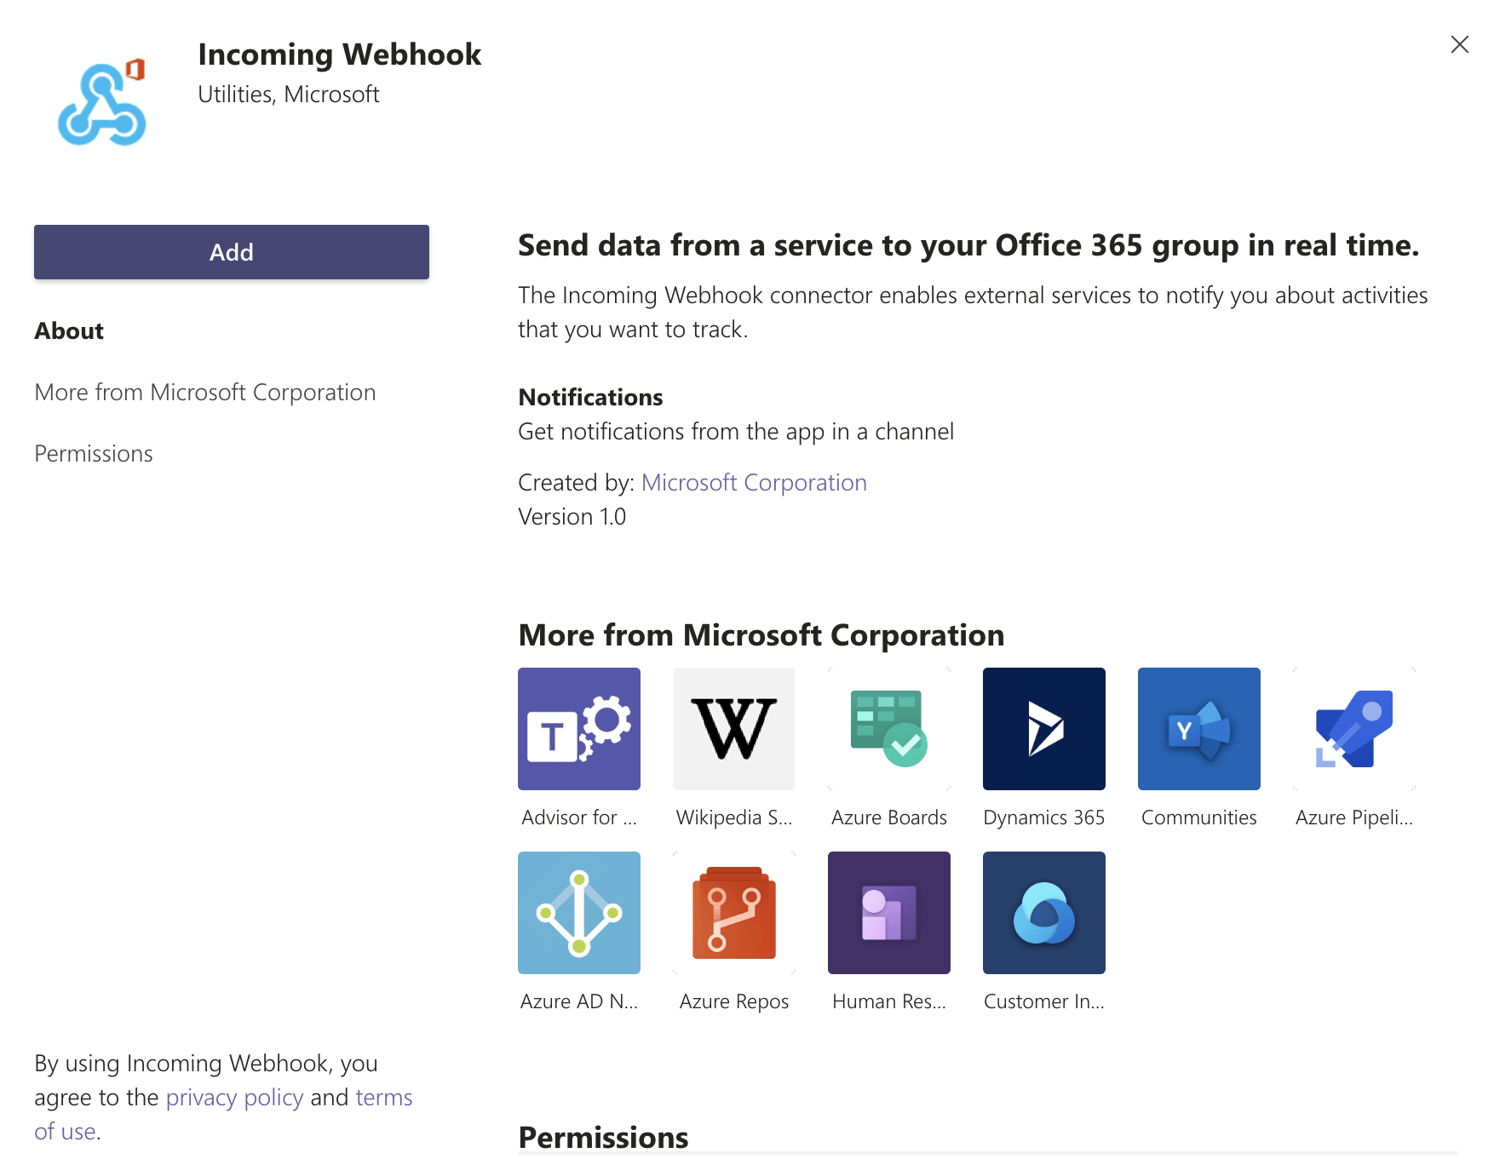The image size is (1494, 1176).
Task: Select the Communities Yammer app icon
Action: (x=1199, y=729)
